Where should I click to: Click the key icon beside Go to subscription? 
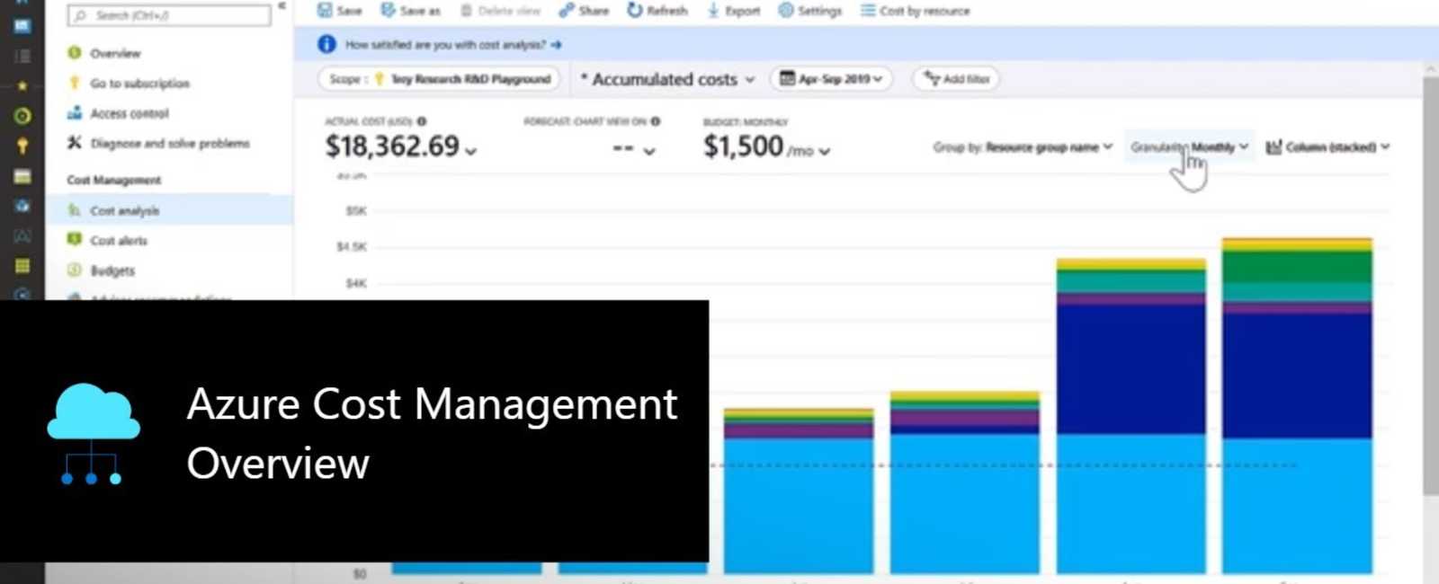(x=75, y=83)
